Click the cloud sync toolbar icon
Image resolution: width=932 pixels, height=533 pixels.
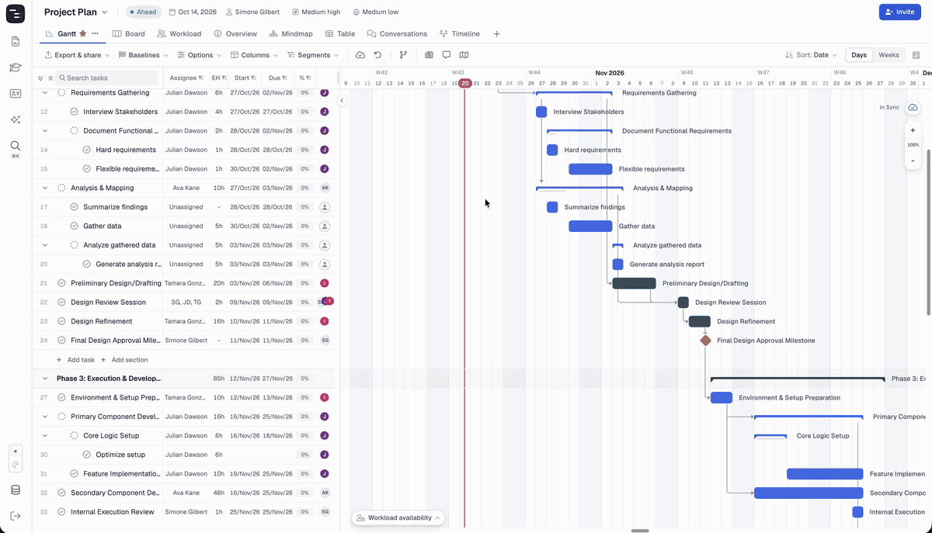click(x=360, y=55)
